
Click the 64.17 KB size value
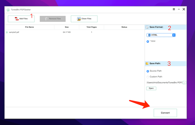point(67,32)
